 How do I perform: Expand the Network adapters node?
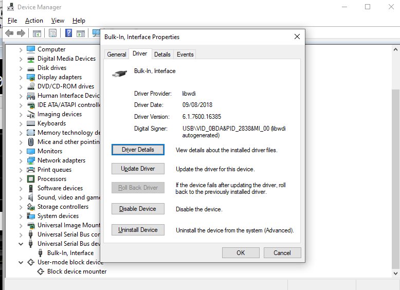tap(21, 160)
